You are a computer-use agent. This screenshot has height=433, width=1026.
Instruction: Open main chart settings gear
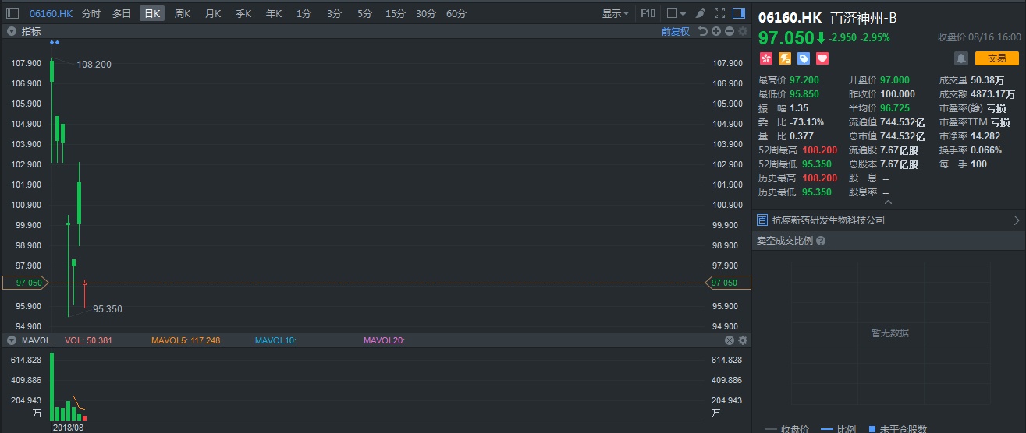pyautogui.click(x=742, y=31)
